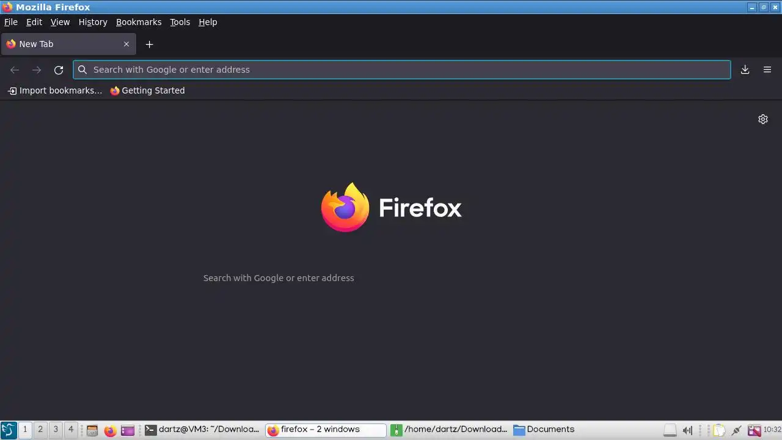
Task: Click the search magnifier icon in address bar
Action: tap(82, 70)
